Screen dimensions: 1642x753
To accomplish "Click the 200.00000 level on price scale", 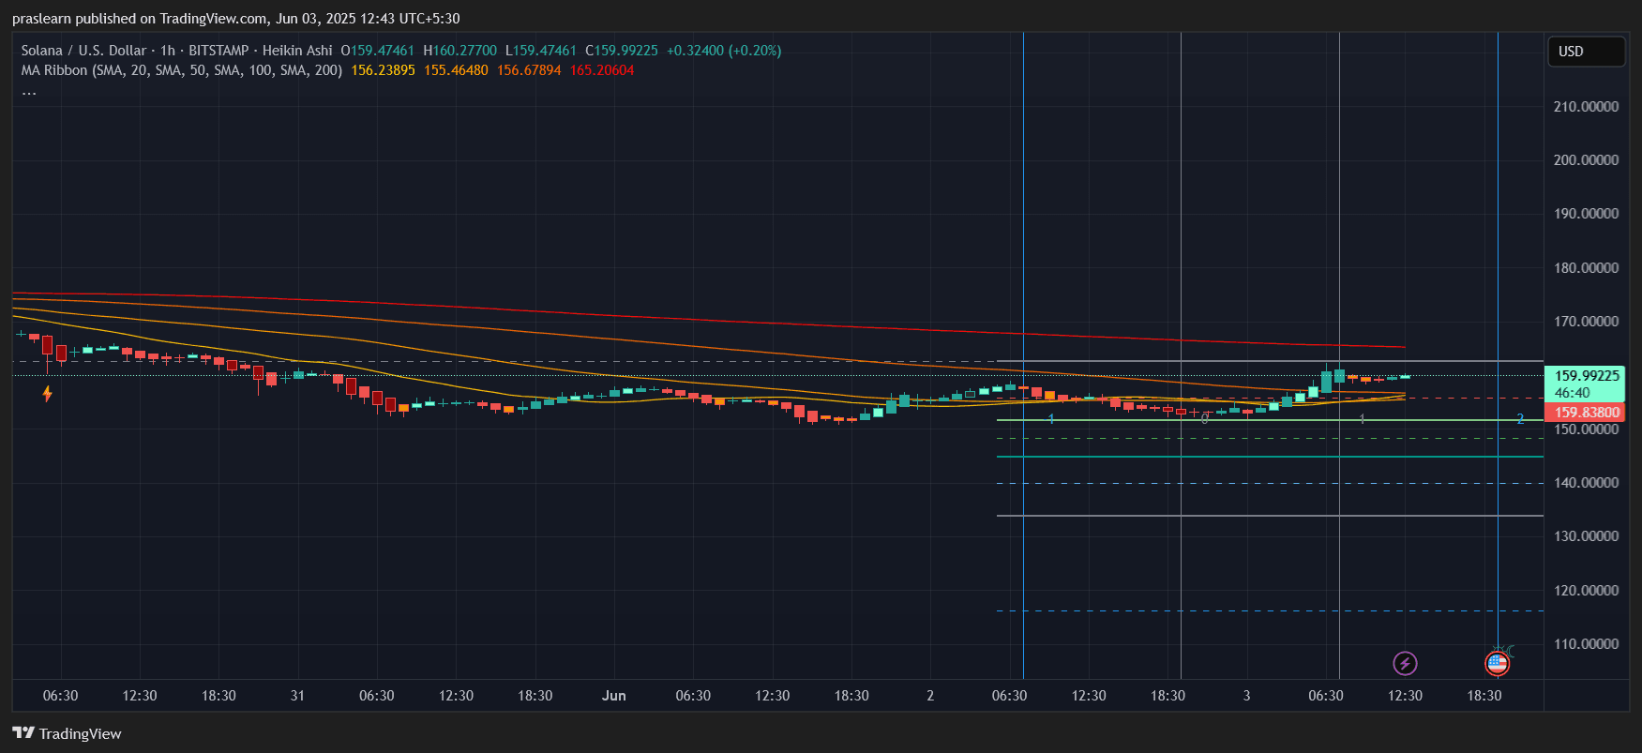I will pyautogui.click(x=1585, y=160).
